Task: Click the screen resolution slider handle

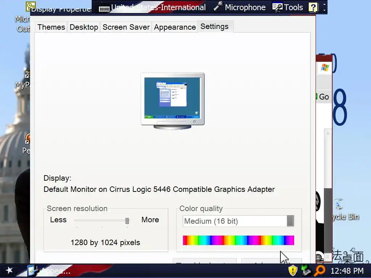Action: 127,221
